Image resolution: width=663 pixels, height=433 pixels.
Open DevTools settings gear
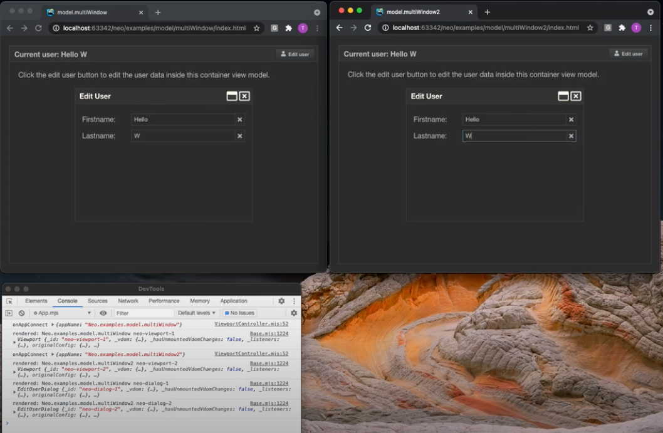coord(281,301)
